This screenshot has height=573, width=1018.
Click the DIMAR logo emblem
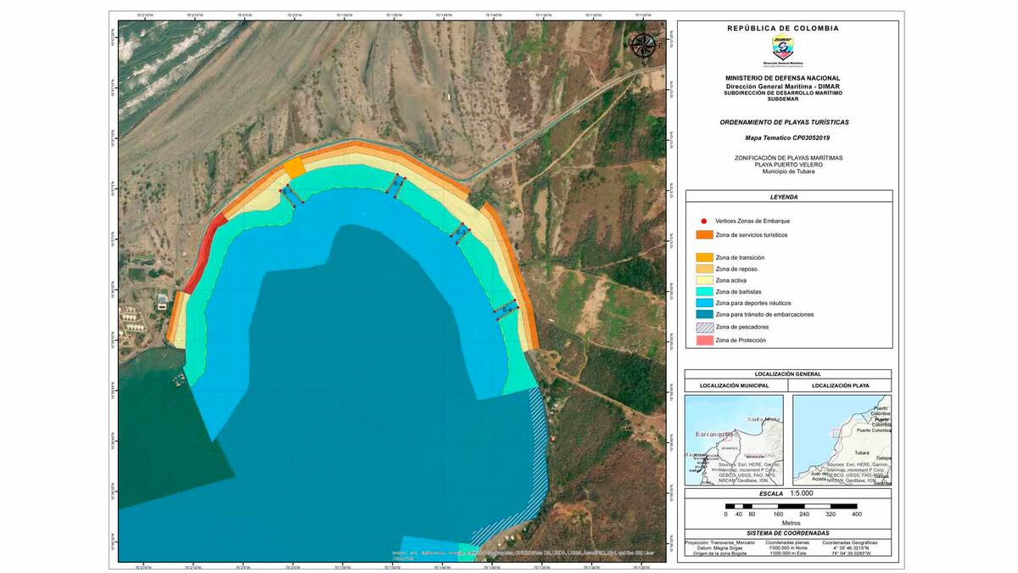coord(783,48)
